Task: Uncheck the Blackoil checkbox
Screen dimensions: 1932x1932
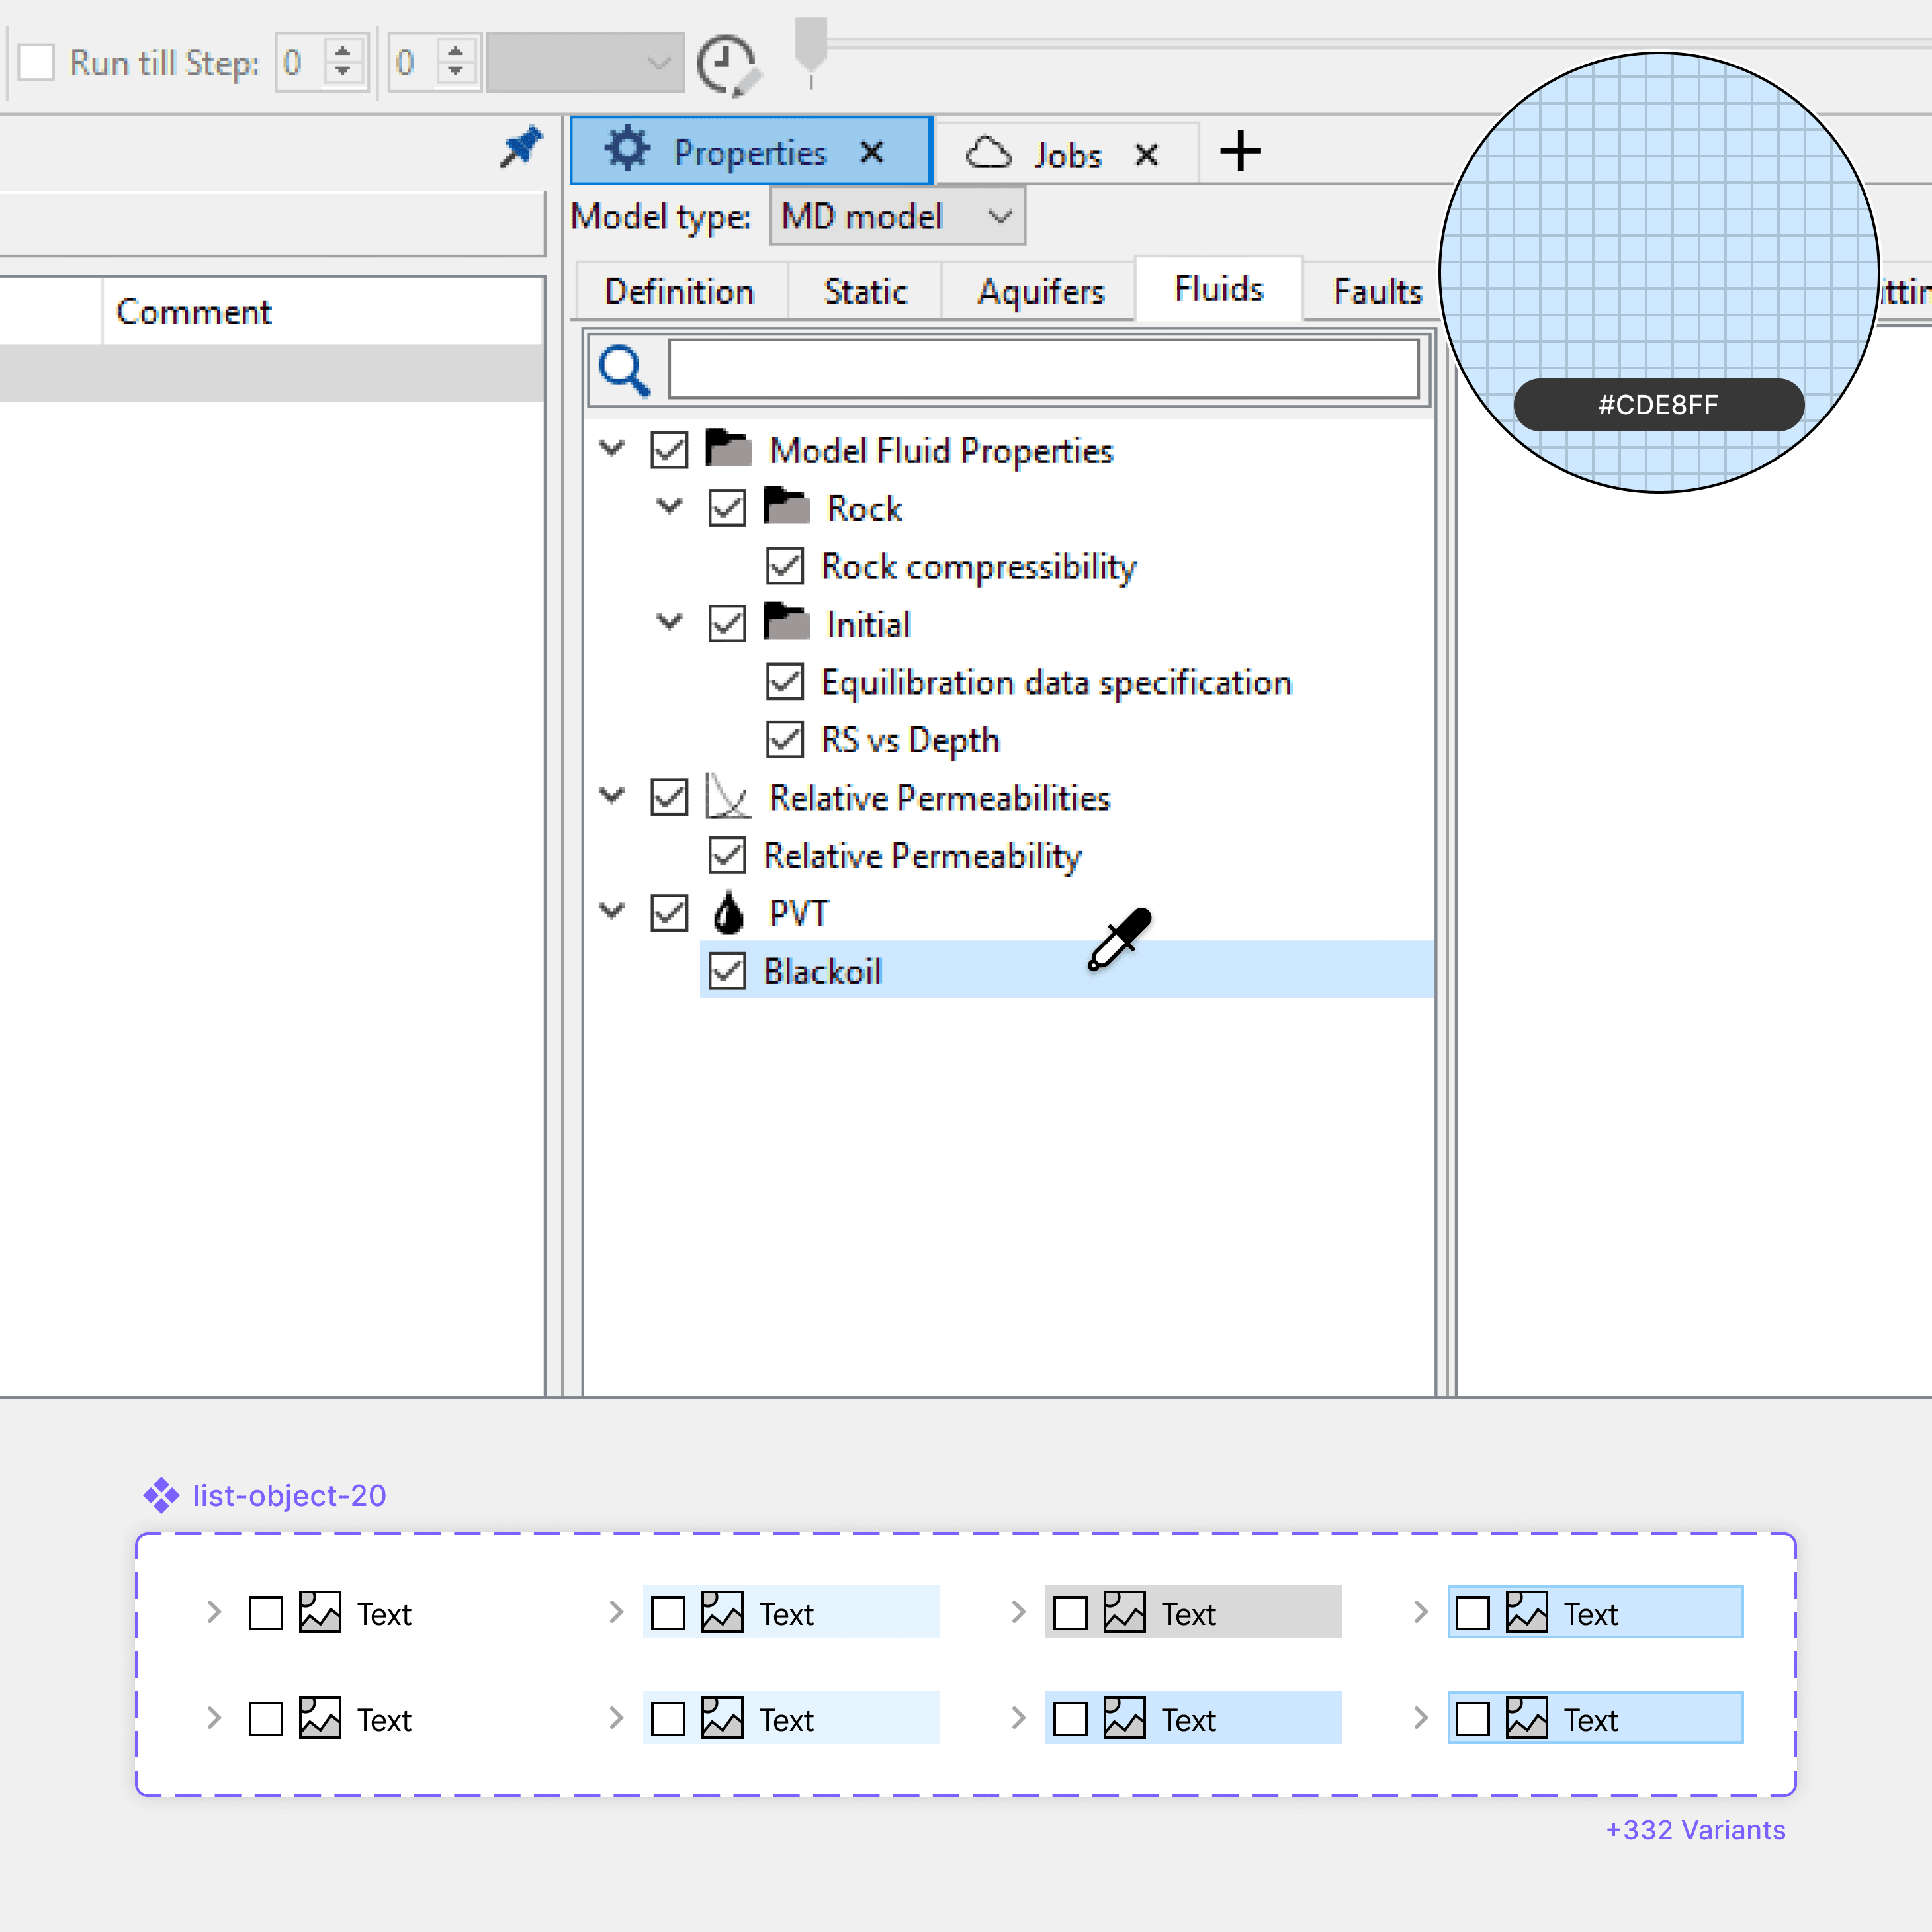Action: (727, 971)
